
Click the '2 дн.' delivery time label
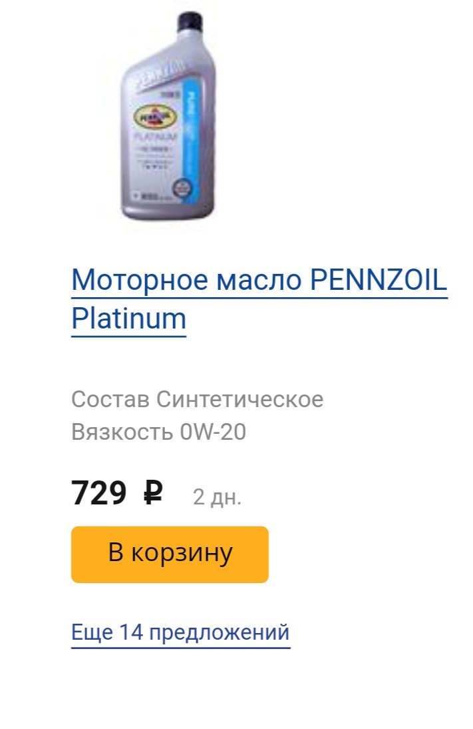(218, 497)
